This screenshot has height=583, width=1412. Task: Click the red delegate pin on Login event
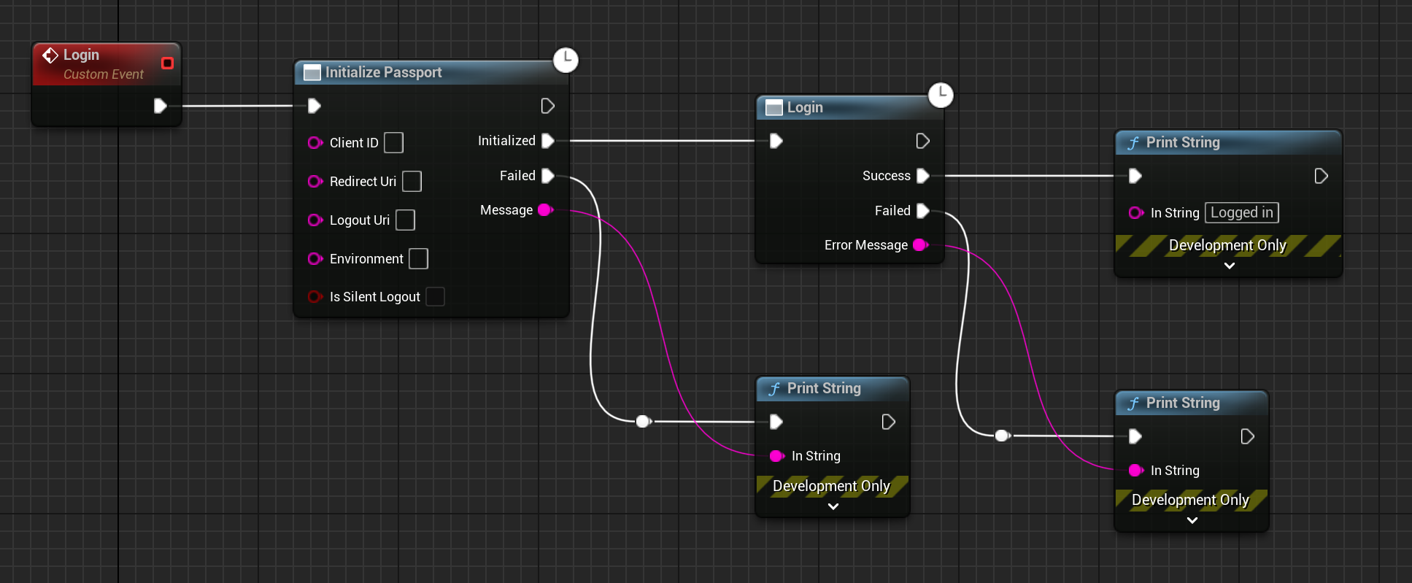point(167,63)
